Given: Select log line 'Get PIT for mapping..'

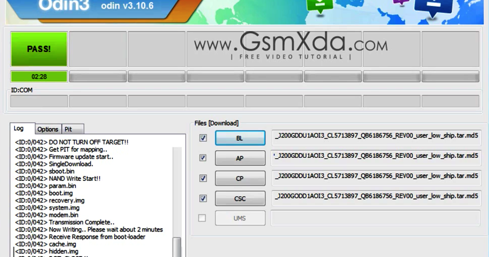Looking at the screenshot, I should (61, 149).
